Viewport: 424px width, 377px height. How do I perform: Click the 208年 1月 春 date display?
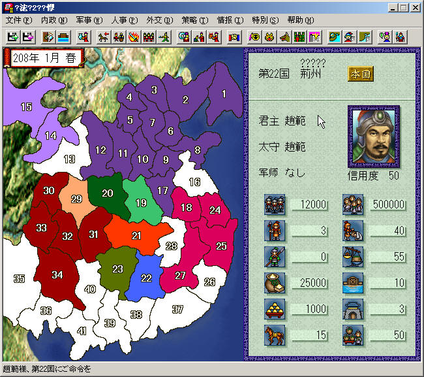[x=43, y=57]
